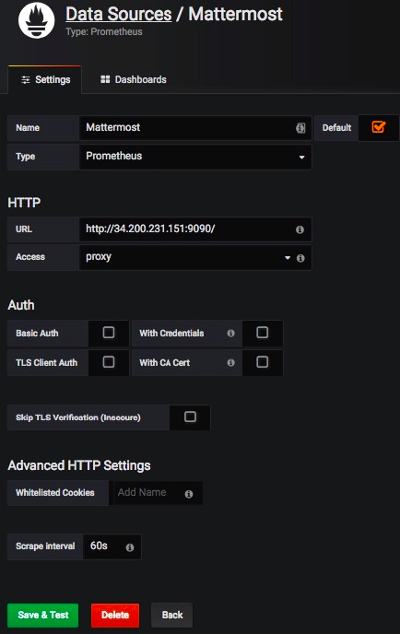Click the With CA Cert info icon
The width and height of the screenshot is (400, 634).
(231, 363)
